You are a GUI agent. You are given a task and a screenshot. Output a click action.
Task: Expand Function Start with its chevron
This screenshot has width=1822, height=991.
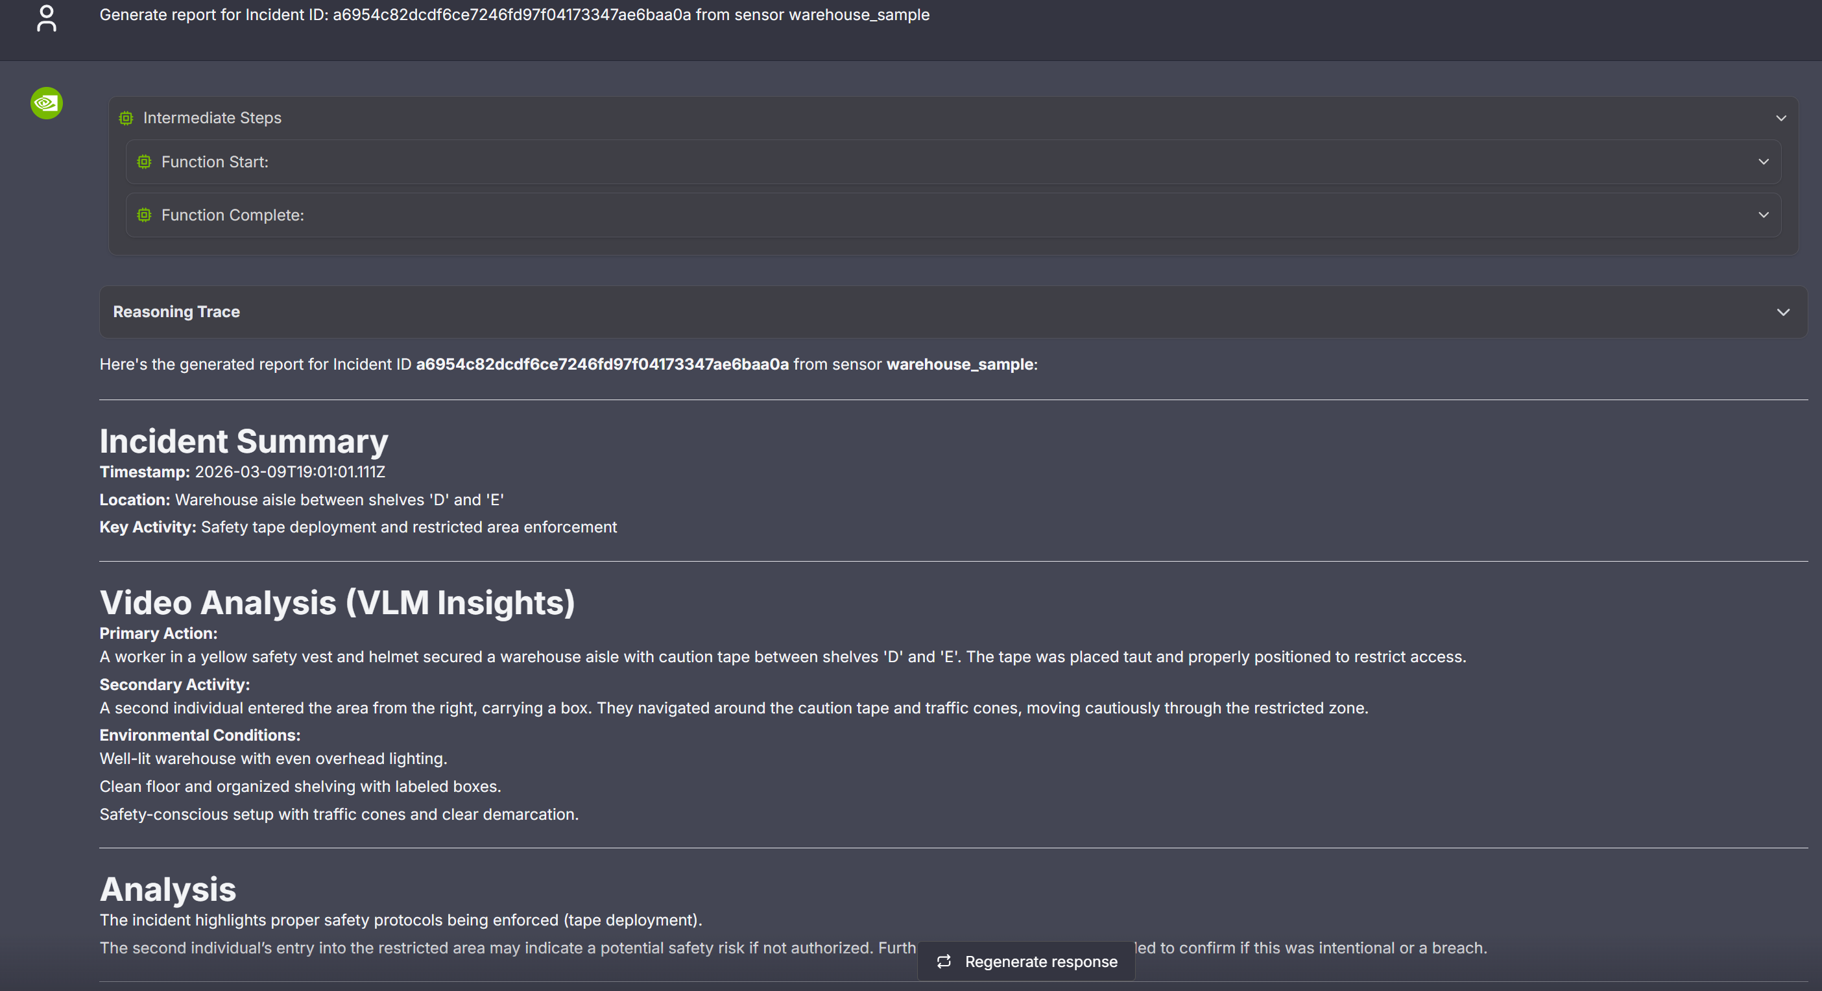pos(1763,162)
